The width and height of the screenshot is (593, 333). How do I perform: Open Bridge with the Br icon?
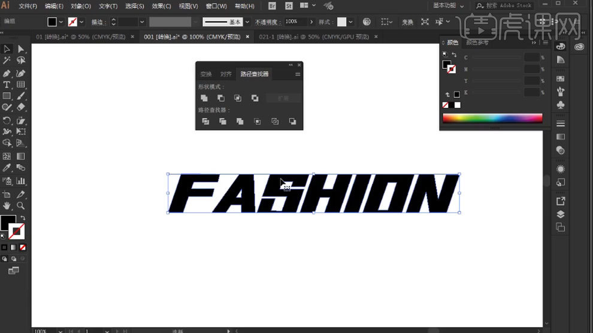tap(272, 5)
